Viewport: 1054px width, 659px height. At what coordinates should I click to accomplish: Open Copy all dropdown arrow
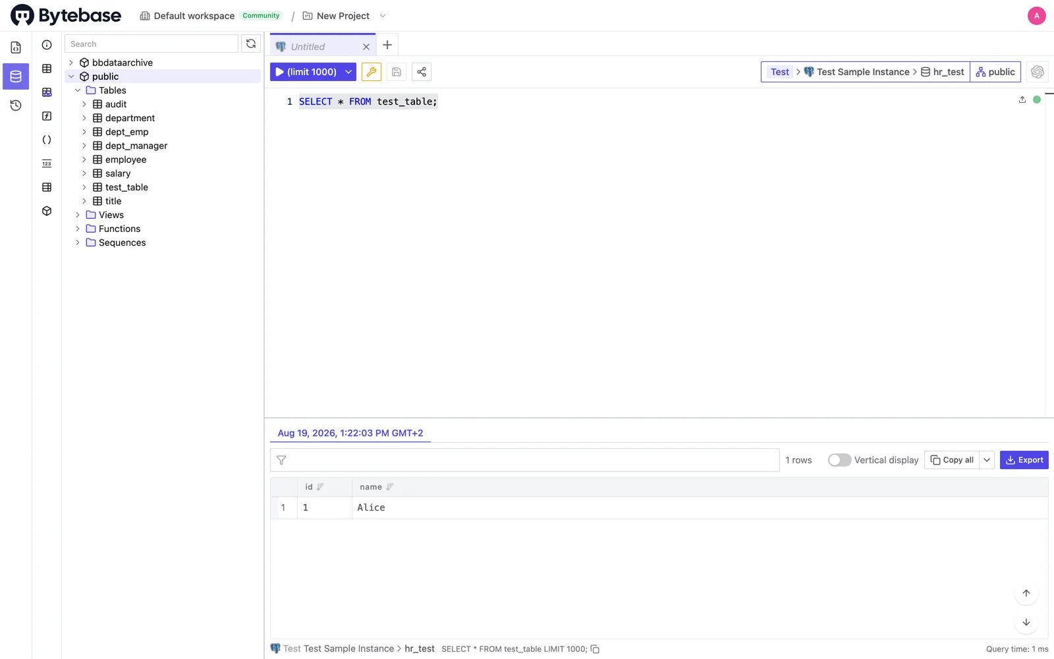[x=987, y=460]
